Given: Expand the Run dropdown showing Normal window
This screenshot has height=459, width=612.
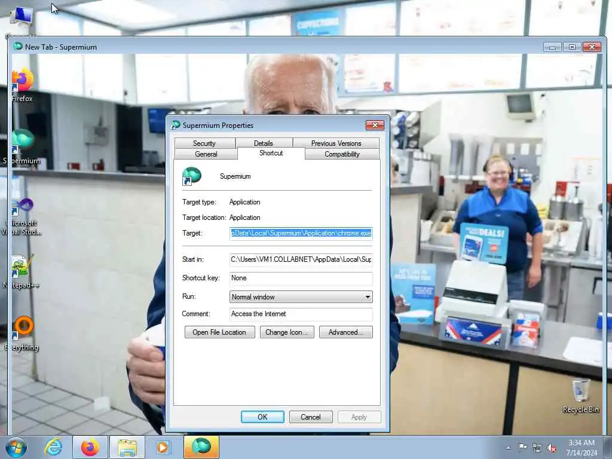Looking at the screenshot, I should tap(301, 297).
